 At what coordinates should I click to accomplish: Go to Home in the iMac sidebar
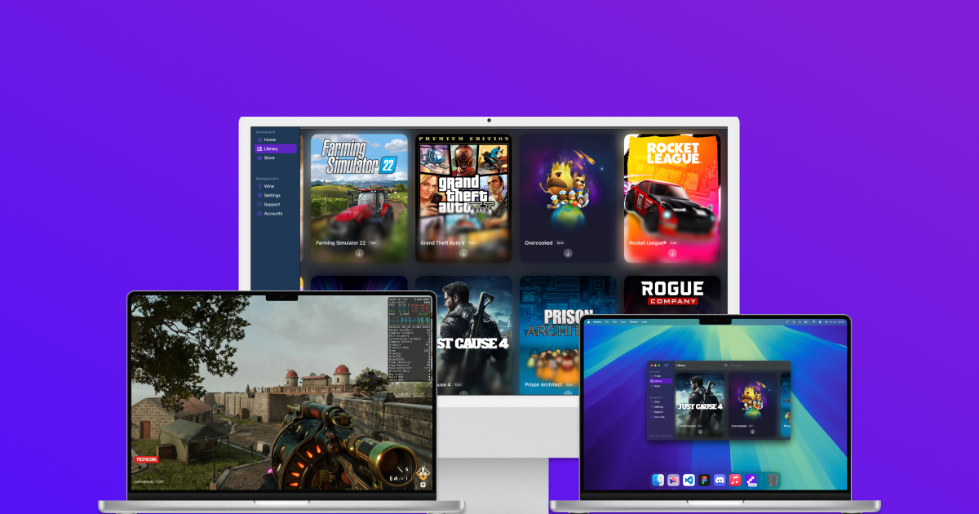click(x=269, y=140)
